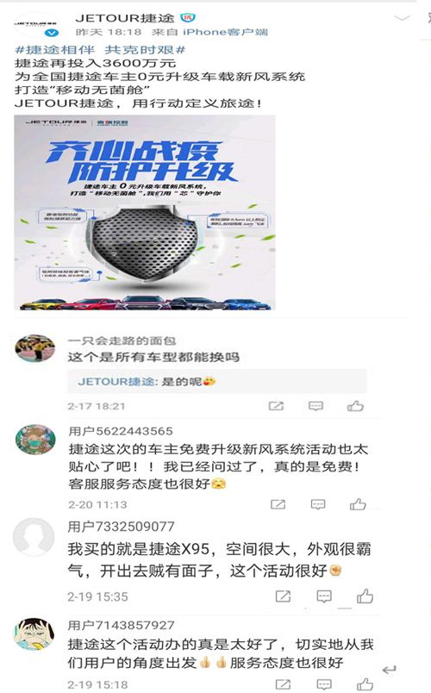Like the comment dated 2-19 15:18
Viewport: 431px width, 693px height.
pos(365,684)
